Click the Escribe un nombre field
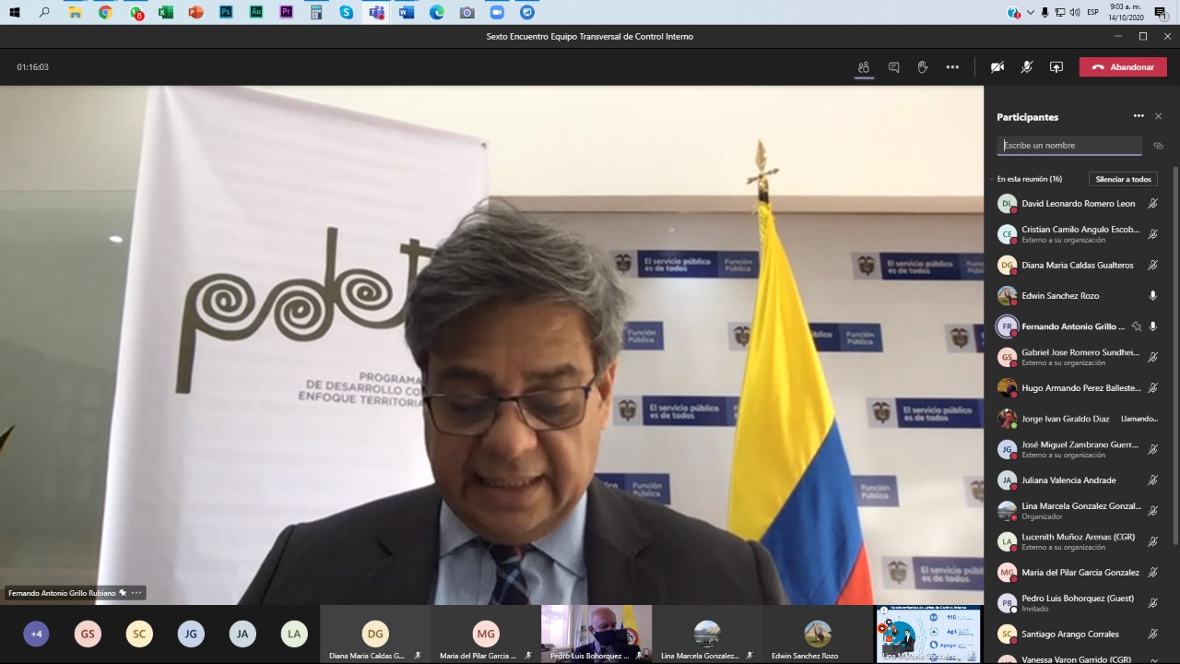1180x664 pixels. [x=1069, y=146]
